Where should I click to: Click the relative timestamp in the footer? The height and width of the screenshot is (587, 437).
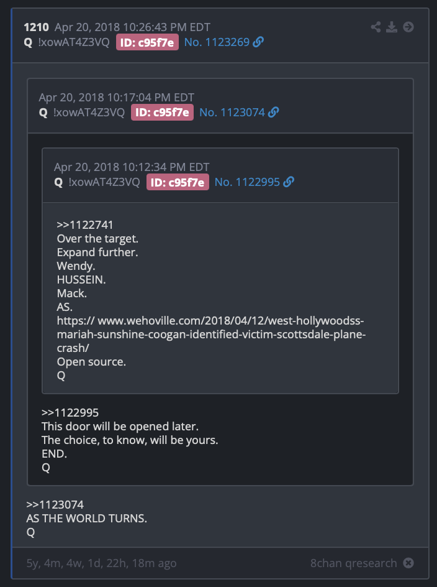101,563
